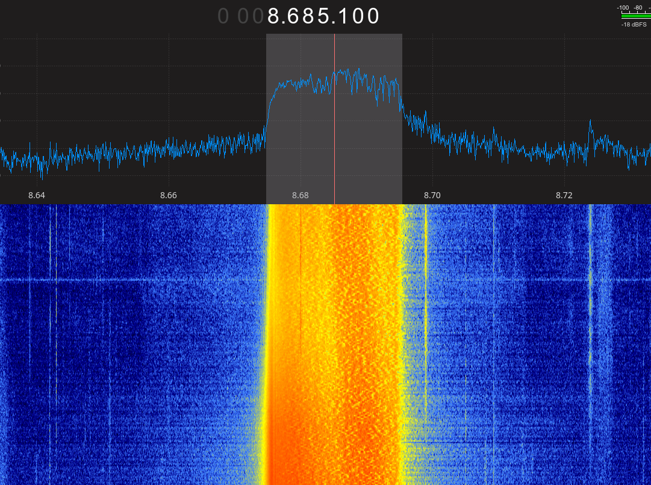Image resolution: width=651 pixels, height=485 pixels.
Task: Click the 8.70 label on the frequency axis
Action: tap(432, 195)
